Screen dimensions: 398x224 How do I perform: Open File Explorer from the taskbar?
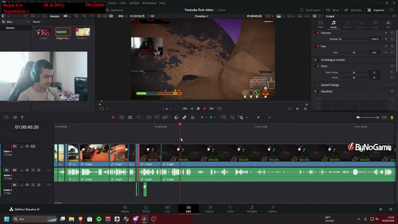(72, 219)
